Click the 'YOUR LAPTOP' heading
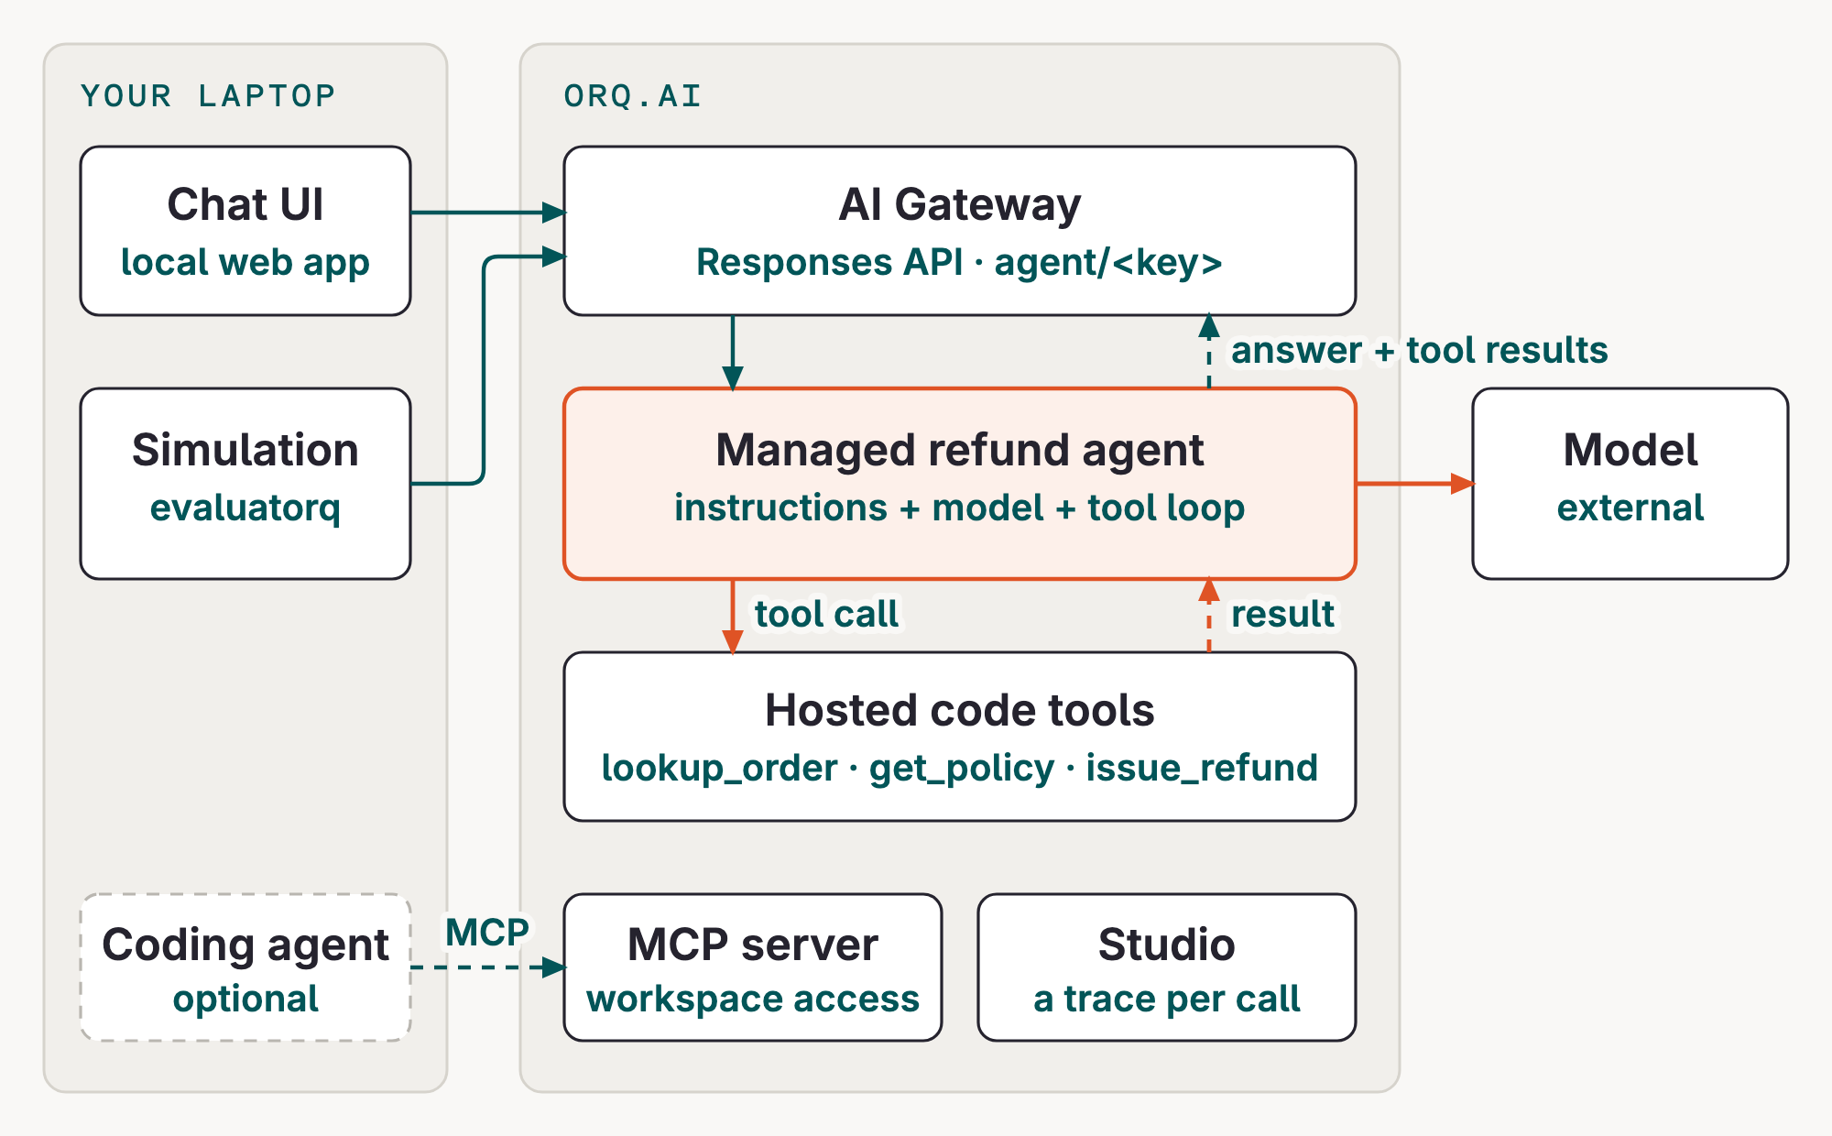 tap(208, 95)
